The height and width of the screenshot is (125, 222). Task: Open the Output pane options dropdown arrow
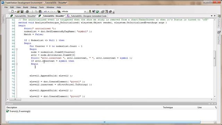(209, 104)
